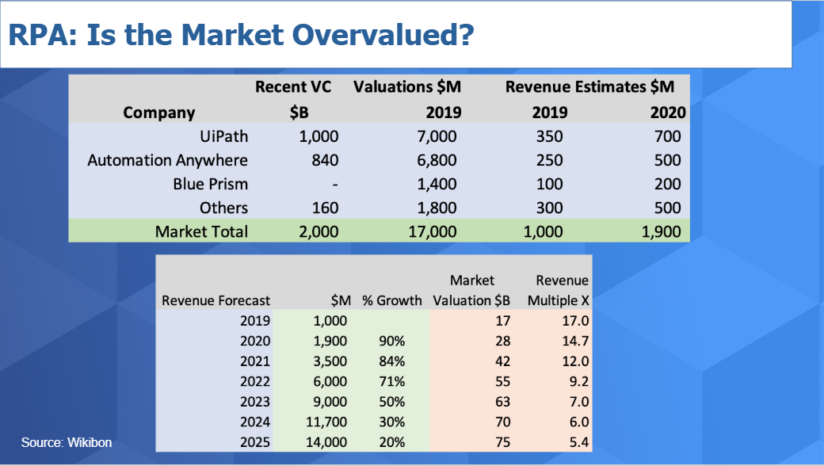Click the "Market Total" row label
Viewport: 824px width, 466px height.
tap(201, 231)
